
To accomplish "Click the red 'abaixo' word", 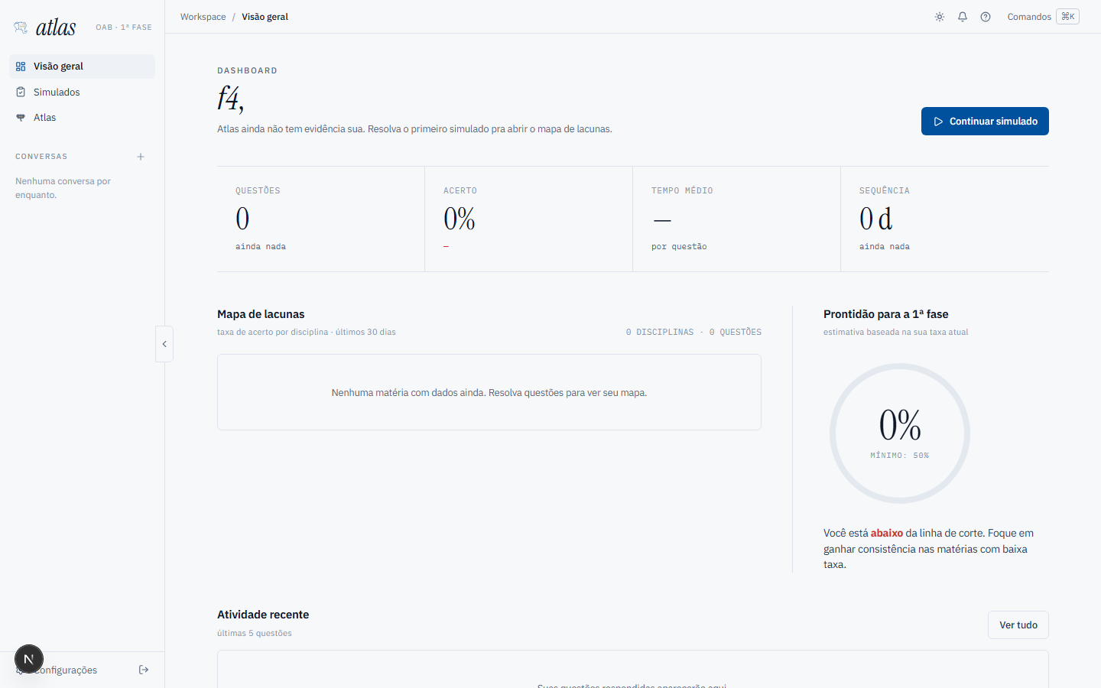I will [887, 534].
